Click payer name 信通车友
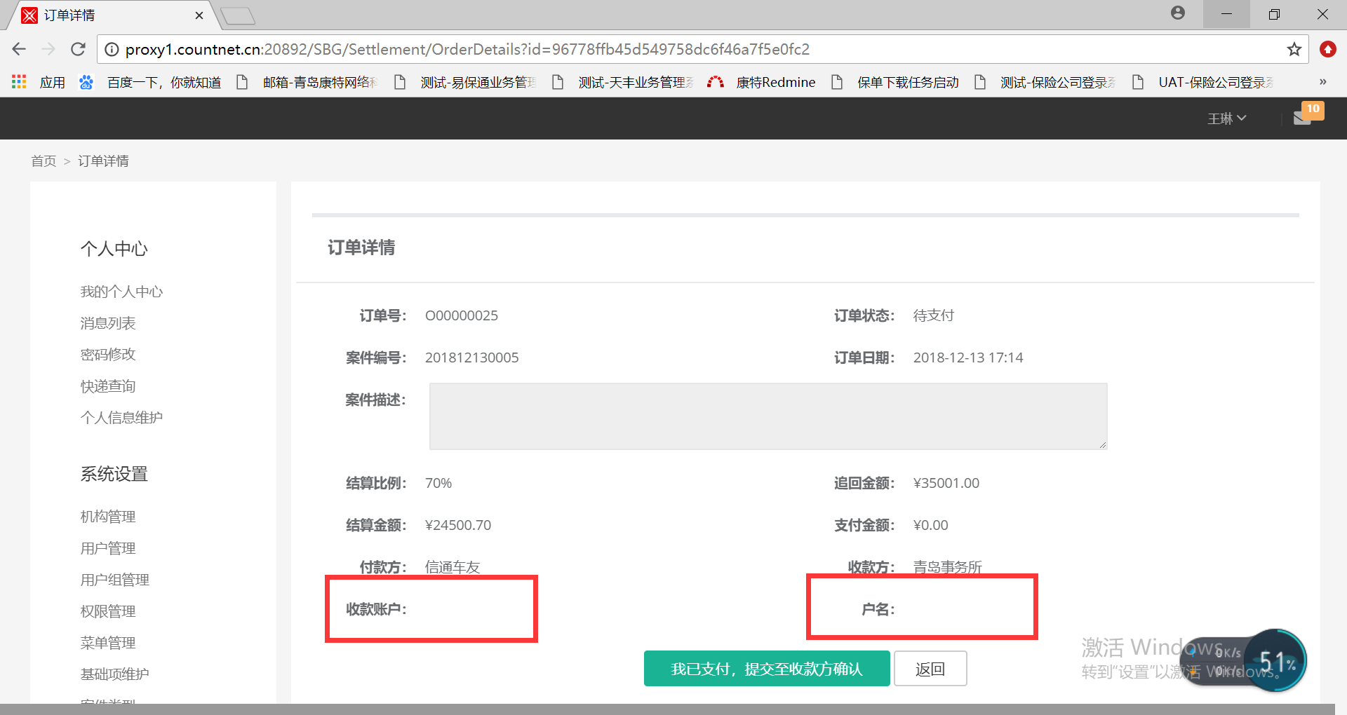 click(453, 567)
